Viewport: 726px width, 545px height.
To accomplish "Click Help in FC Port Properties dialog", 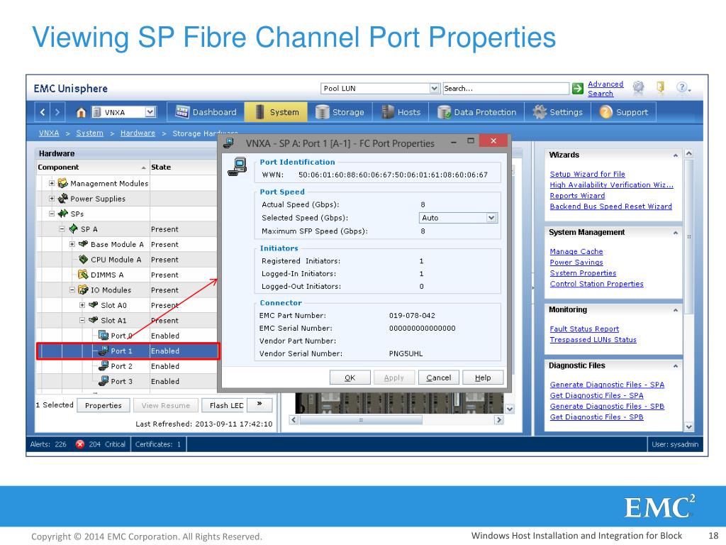I will pyautogui.click(x=483, y=378).
